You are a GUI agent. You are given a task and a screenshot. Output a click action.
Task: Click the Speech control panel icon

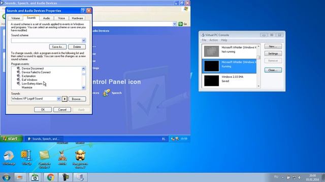pos(113,93)
